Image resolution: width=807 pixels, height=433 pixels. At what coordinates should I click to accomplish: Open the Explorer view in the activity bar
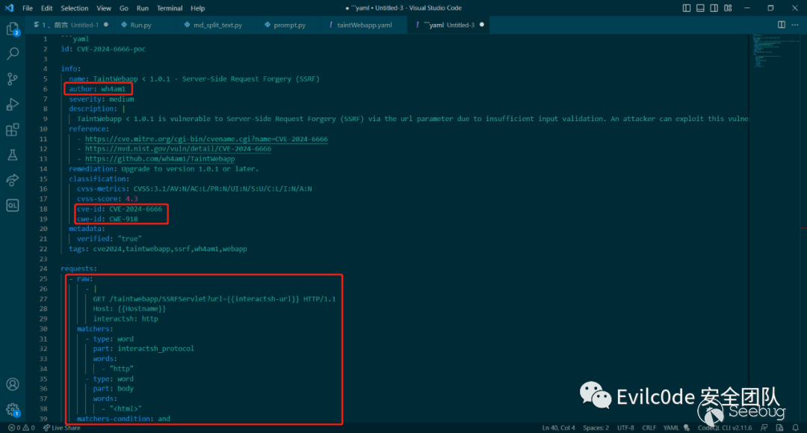point(13,29)
